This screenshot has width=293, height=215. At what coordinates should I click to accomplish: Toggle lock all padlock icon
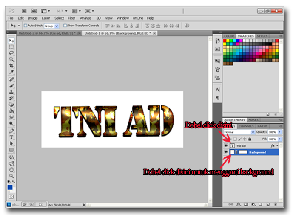[x=250, y=139]
